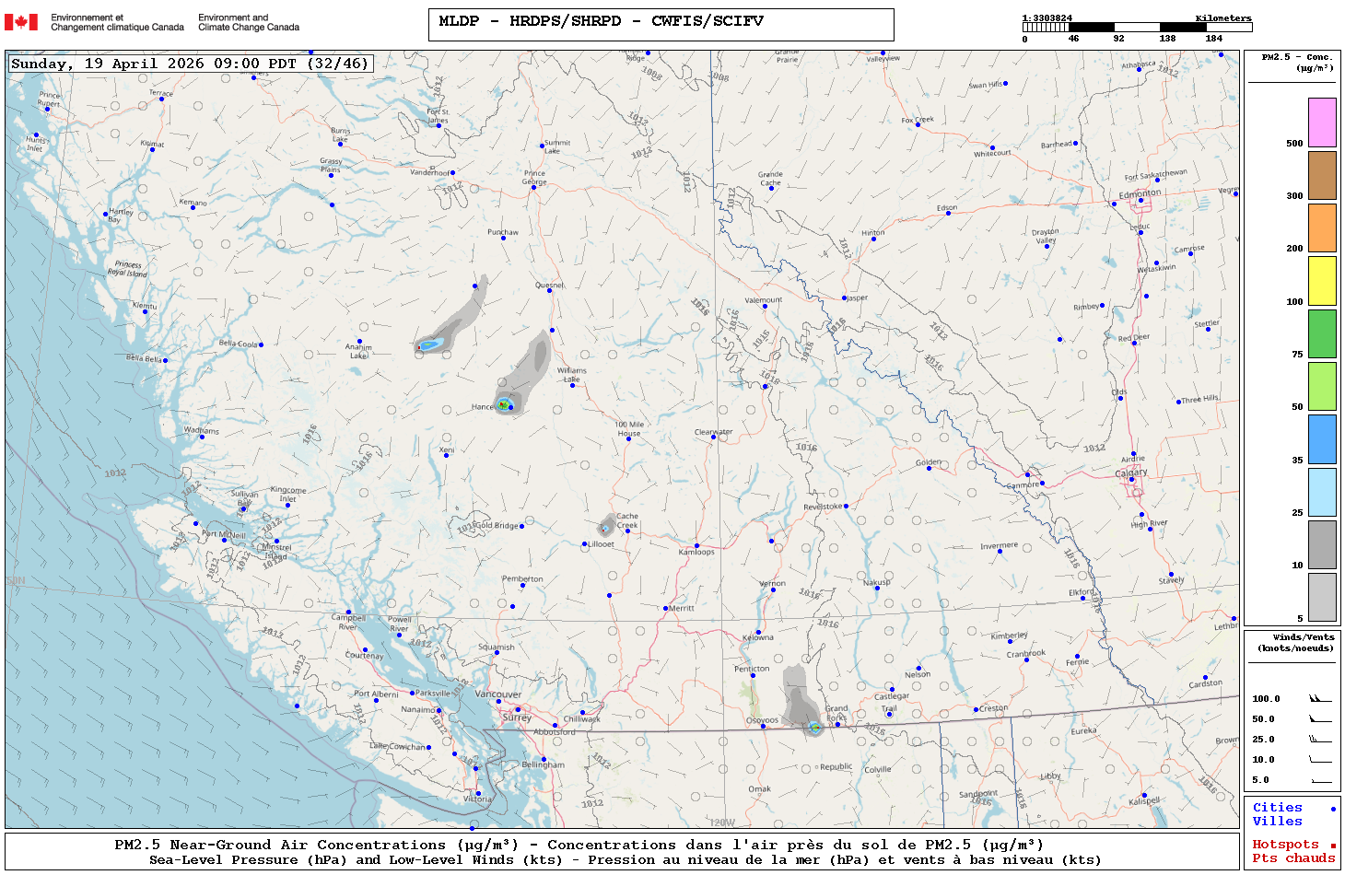The image size is (1345, 875).
Task: Select the yellow 100 concentration swatch
Action: pos(1322,281)
